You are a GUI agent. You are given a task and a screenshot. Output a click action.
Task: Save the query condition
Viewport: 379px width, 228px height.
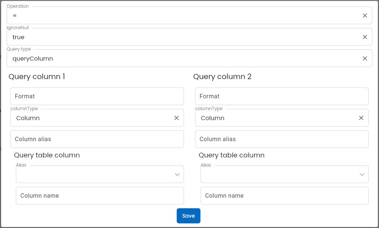tap(188, 216)
